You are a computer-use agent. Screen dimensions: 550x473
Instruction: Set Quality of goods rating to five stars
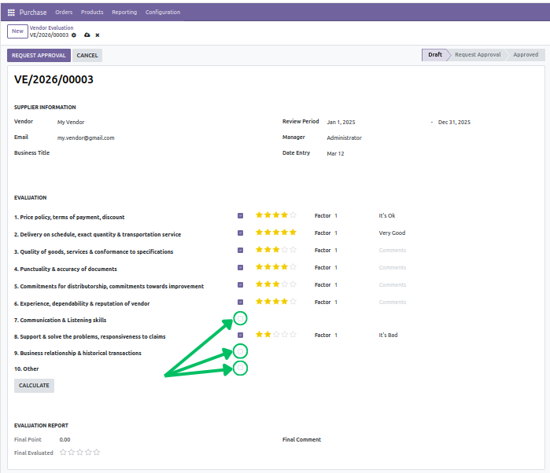click(x=293, y=250)
